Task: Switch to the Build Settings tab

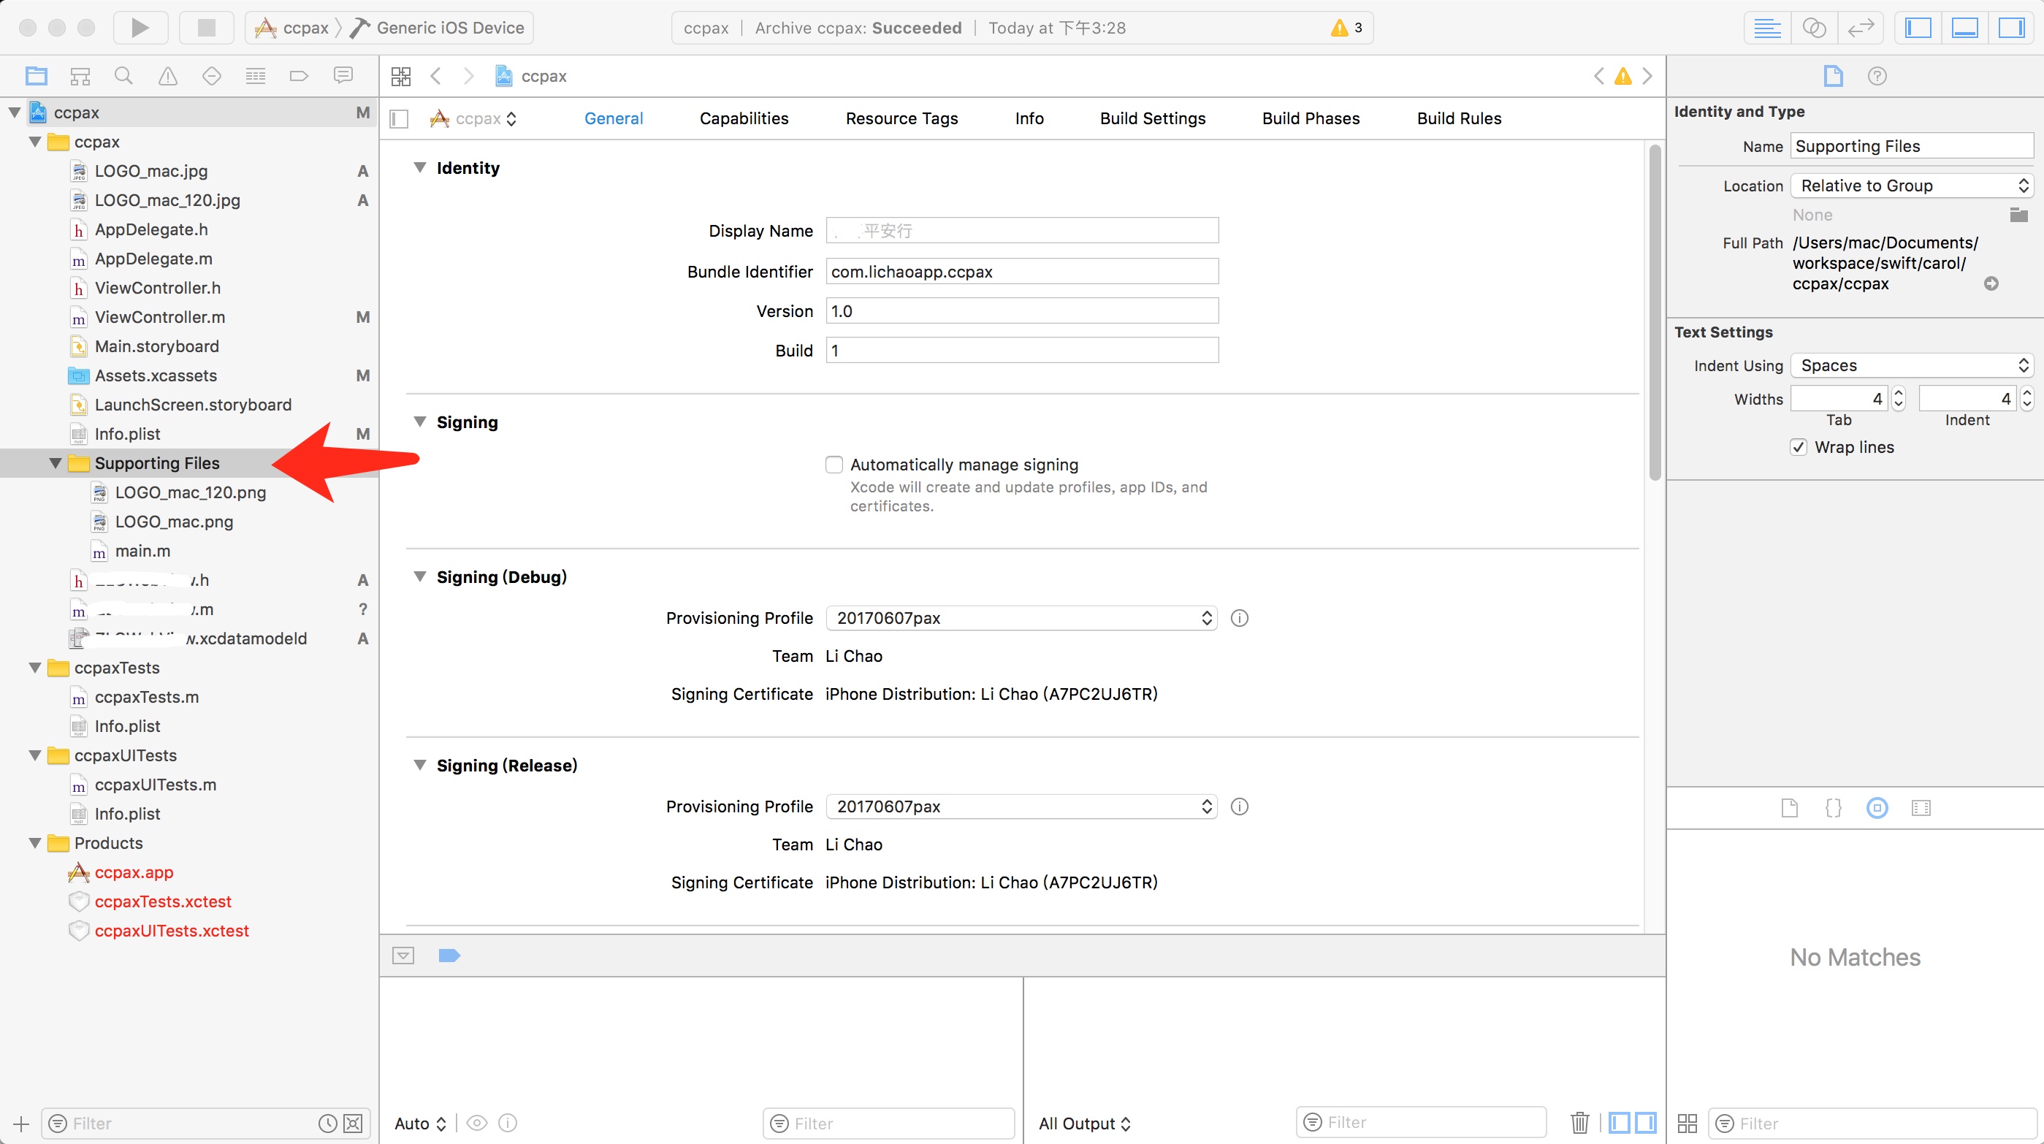Action: point(1152,119)
